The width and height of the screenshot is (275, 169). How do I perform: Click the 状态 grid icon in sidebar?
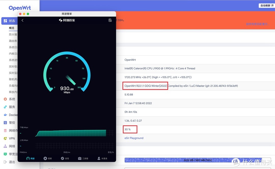coord(5,21)
